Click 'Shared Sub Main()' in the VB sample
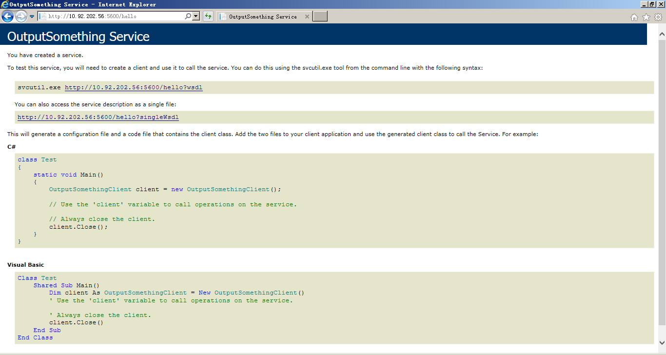 (67, 285)
